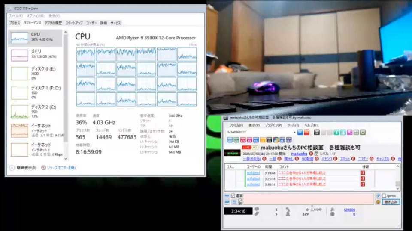Open the broadcast ID lv348168777 dropdown arrow
The width and height of the screenshot is (412, 231).
tap(294, 133)
